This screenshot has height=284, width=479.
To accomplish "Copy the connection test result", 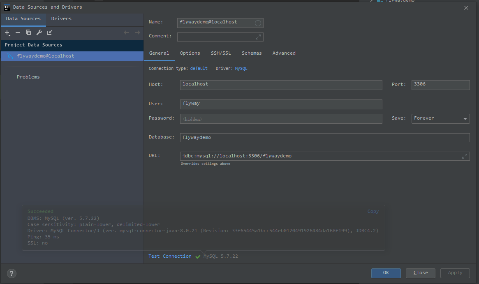I will [373, 211].
